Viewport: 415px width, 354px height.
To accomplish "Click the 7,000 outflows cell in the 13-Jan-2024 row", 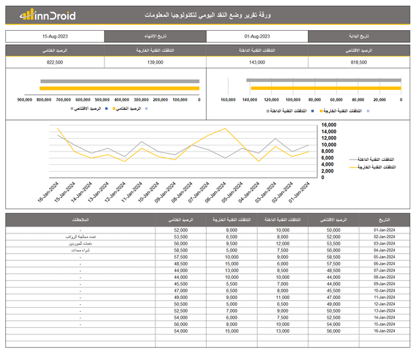I will click(x=232, y=311).
